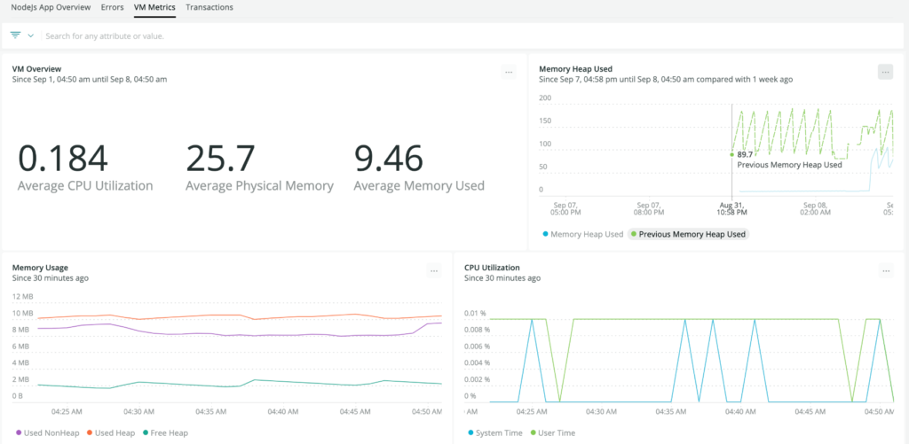Open Memory Heap Used widget options menu
The width and height of the screenshot is (909, 444).
pyautogui.click(x=885, y=73)
